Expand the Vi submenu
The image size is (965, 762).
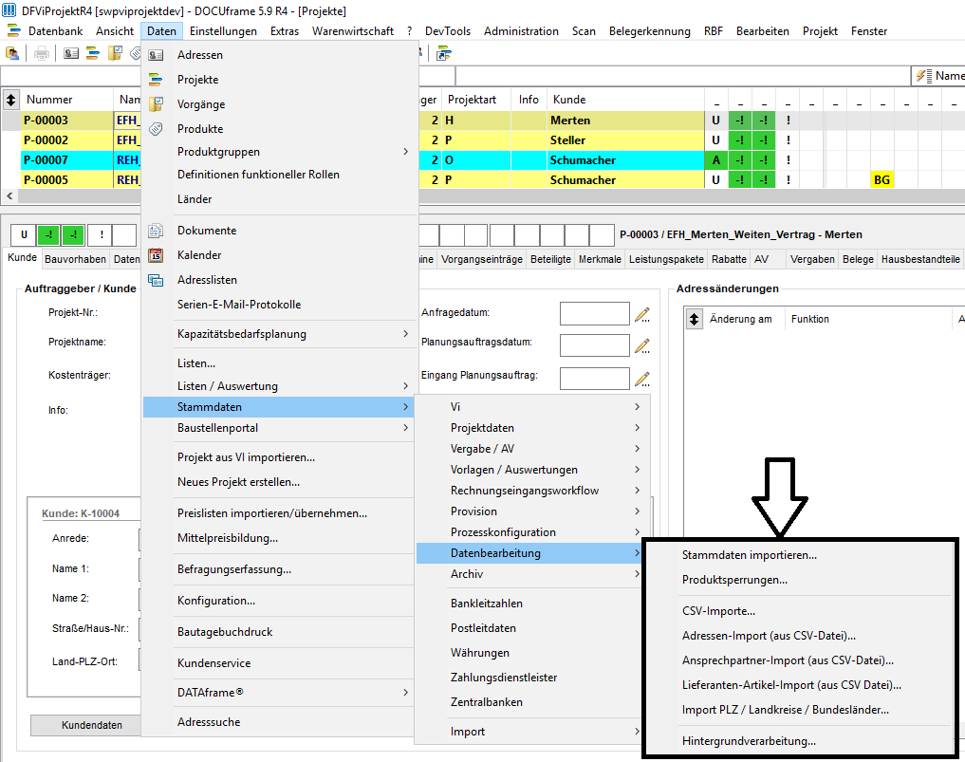click(x=637, y=407)
